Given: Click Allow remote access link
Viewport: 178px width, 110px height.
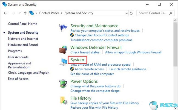Looking at the screenshot, I should tap(89, 69).
